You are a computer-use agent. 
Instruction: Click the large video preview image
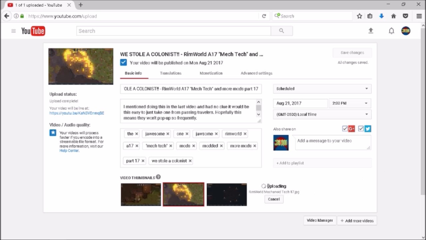81,66
